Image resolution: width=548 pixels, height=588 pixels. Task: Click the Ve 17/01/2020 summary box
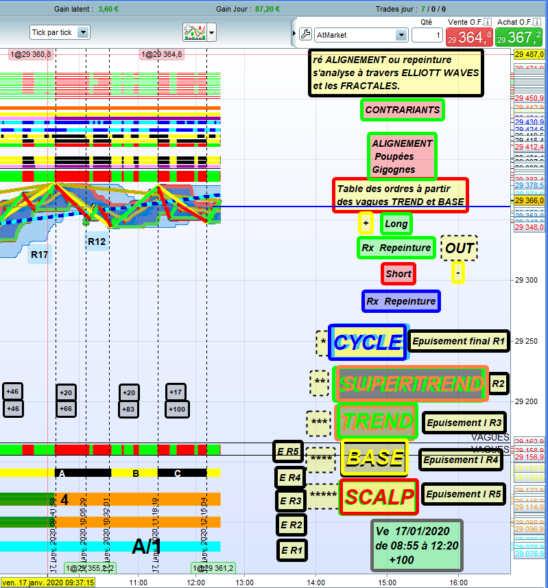[x=417, y=545]
